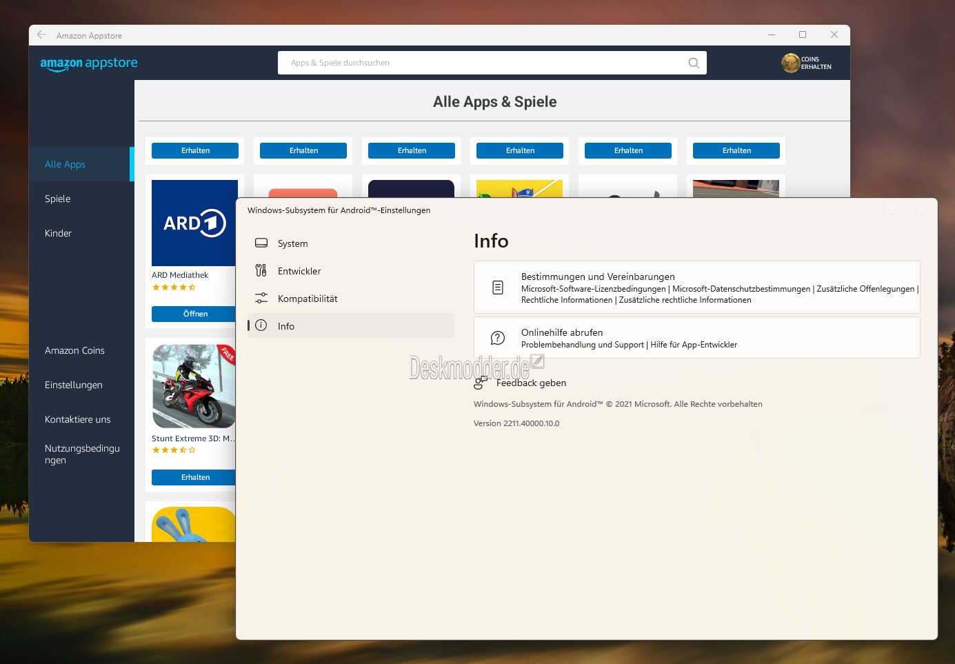Click the Kompatibilität sliders icon

click(x=261, y=298)
